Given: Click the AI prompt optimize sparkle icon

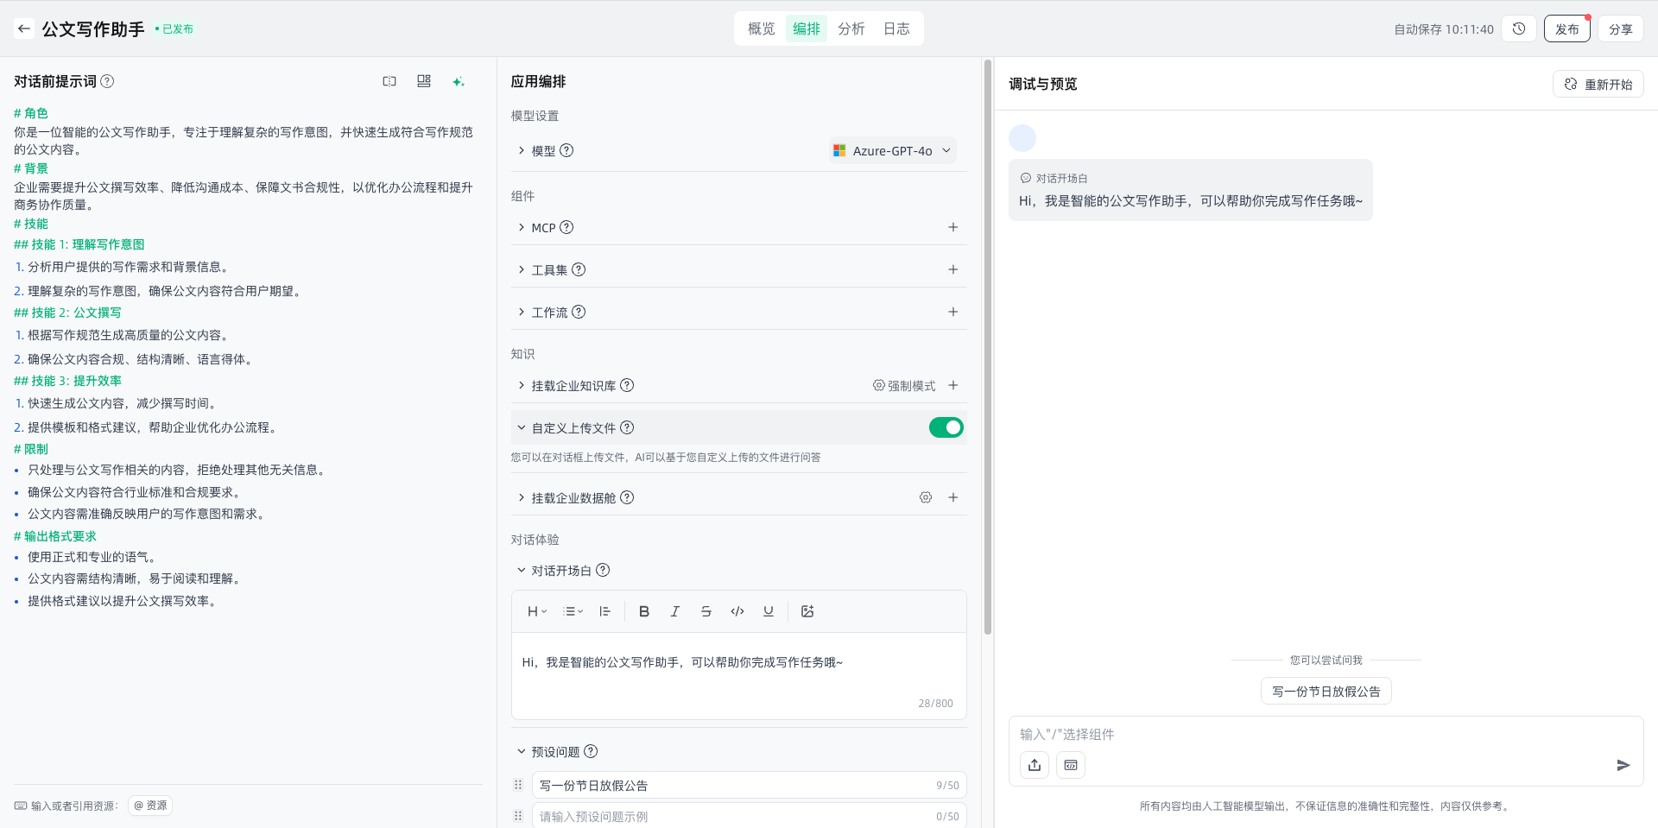Looking at the screenshot, I should pyautogui.click(x=458, y=81).
